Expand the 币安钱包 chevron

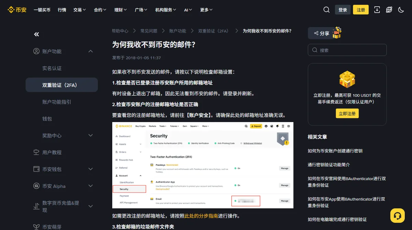point(91,169)
